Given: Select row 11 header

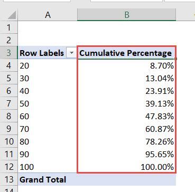Looking at the screenshot, I should 9,154.
